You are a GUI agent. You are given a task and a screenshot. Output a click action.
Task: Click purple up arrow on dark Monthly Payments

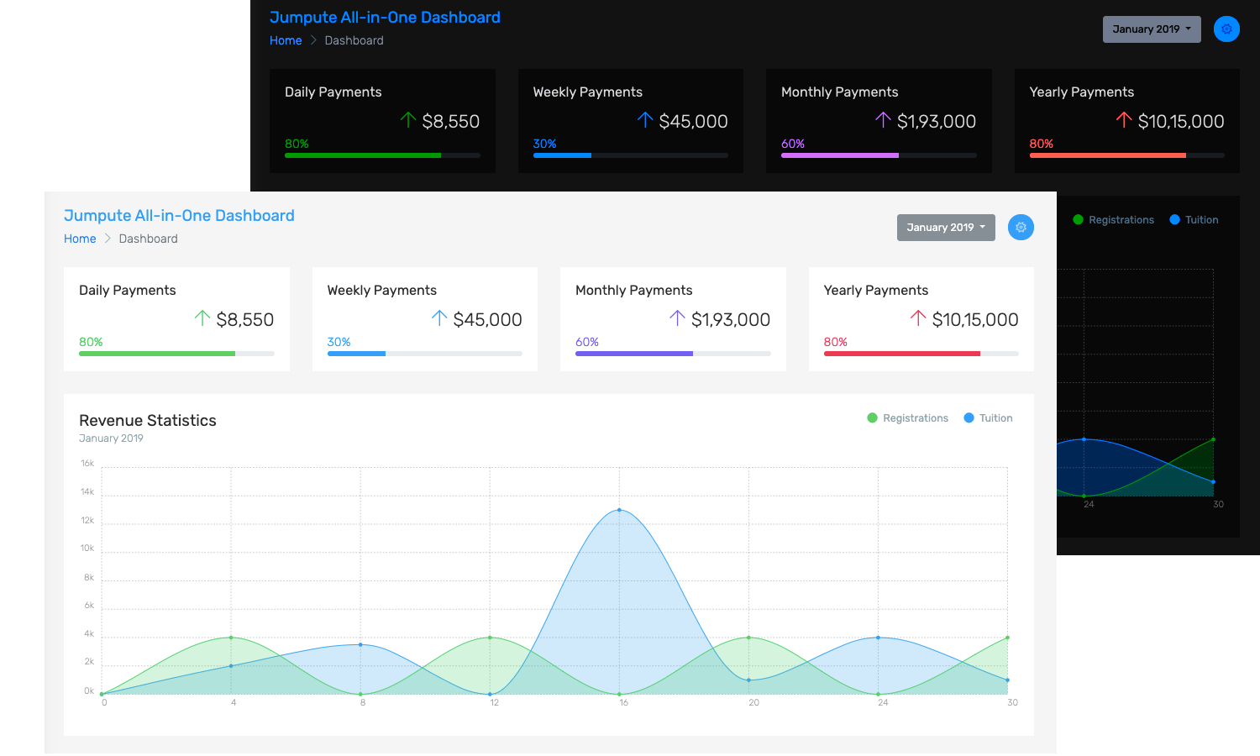tap(883, 120)
